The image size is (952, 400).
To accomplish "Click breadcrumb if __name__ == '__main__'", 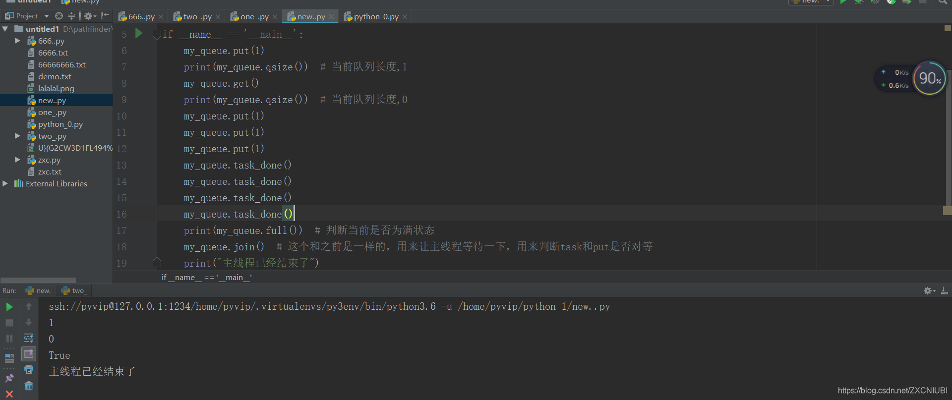I will click(207, 278).
